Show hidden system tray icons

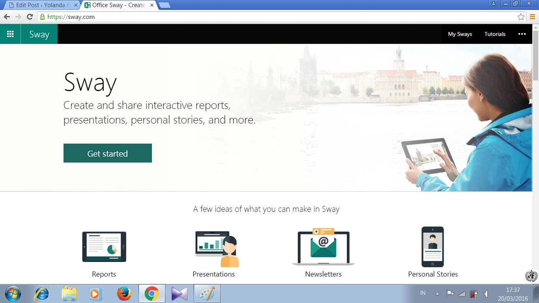click(437, 294)
